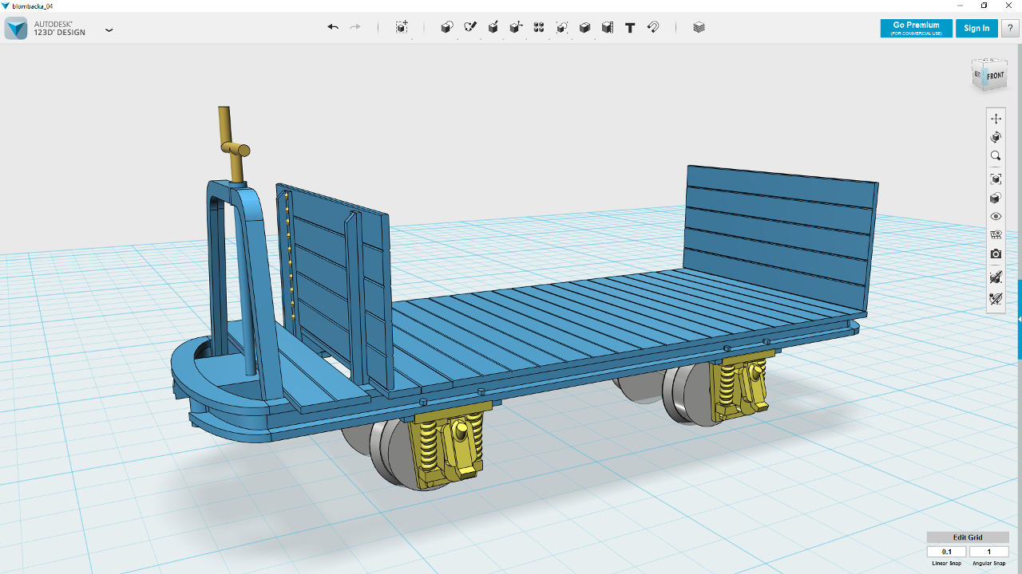Undo the last action
The height and width of the screenshot is (574, 1022).
[x=333, y=27]
